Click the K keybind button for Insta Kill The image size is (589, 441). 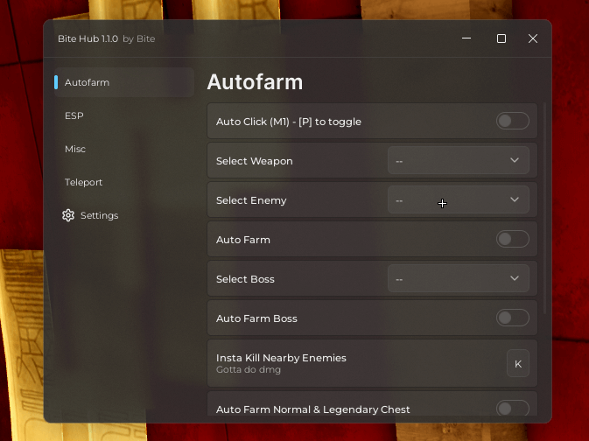[x=518, y=363]
